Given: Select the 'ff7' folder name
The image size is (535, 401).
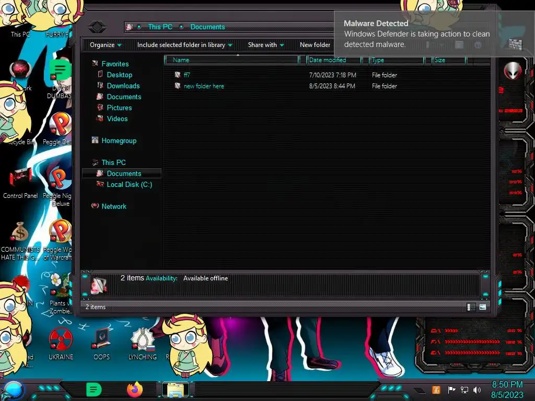Looking at the screenshot, I should 187,75.
